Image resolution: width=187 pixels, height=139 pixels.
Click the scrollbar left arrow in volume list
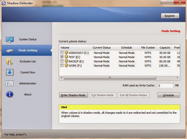pos(61,78)
